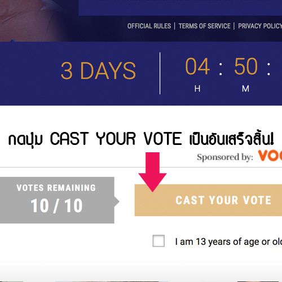
Task: Click the pointed tip of the grey votes badge
Action: pyautogui.click(x=117, y=201)
